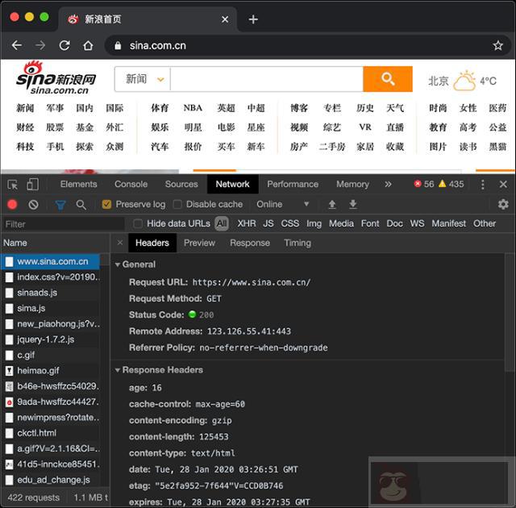This screenshot has width=516, height=508.
Task: Show more DevTools tabs with chevron
Action: (x=388, y=184)
